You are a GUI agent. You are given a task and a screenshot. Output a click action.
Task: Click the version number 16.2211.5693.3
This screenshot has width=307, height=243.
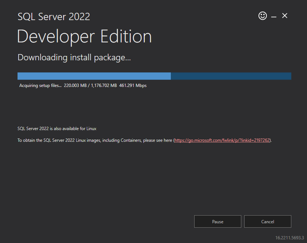click(x=289, y=238)
